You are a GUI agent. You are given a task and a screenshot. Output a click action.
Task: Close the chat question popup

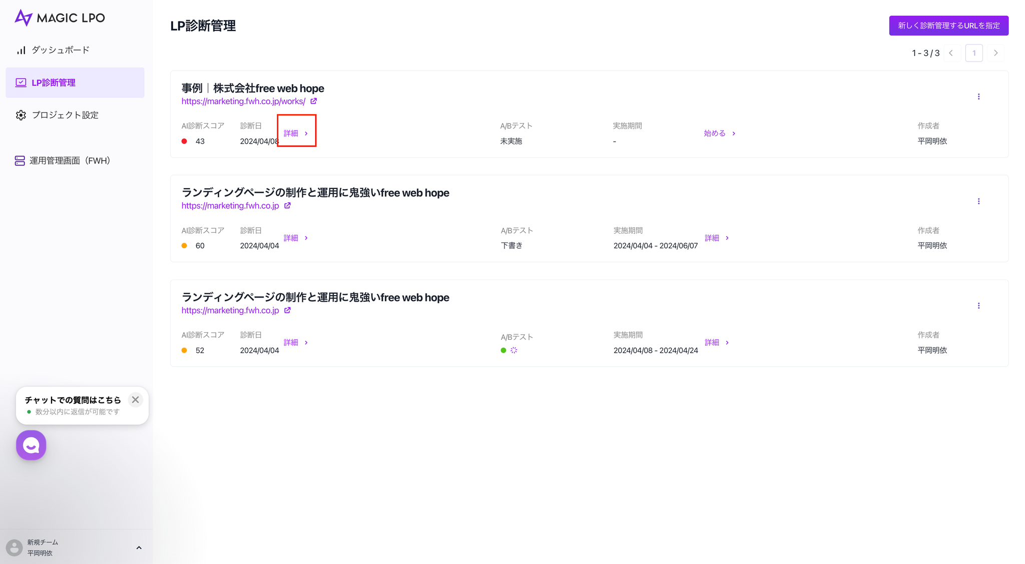pos(135,400)
